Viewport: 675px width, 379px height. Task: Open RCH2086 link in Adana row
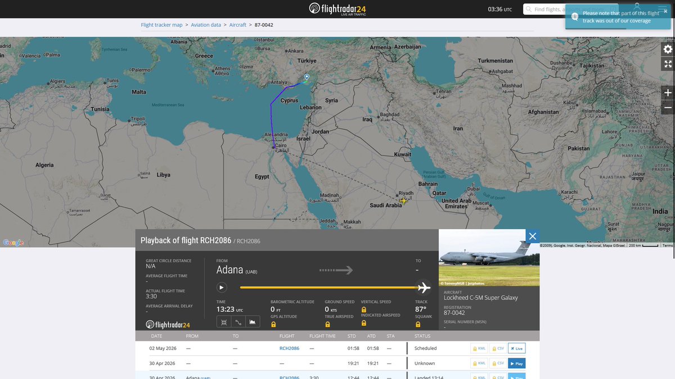pos(289,377)
